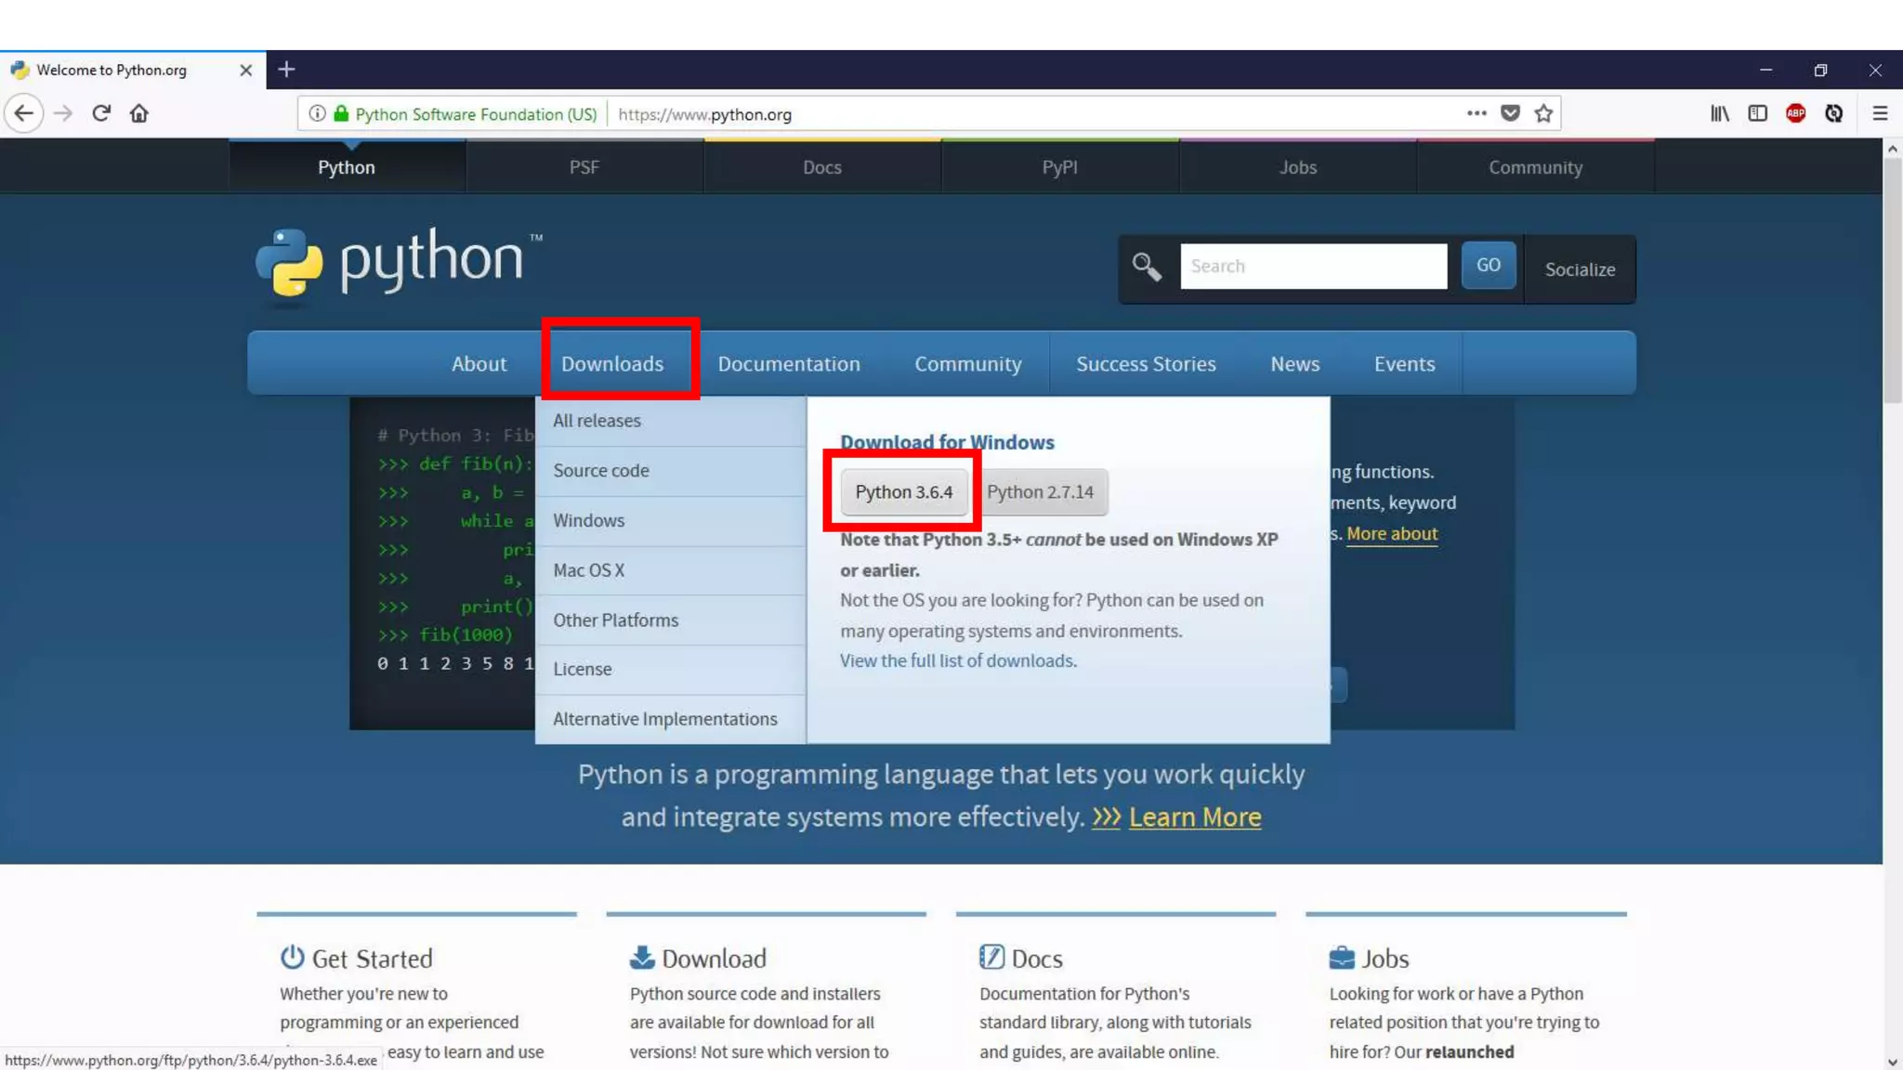This screenshot has height=1070, width=1903.
Task: Choose Mac OS X in Downloads submenu
Action: coord(671,570)
